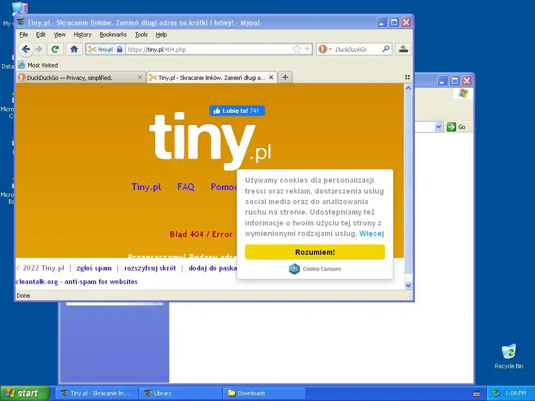Click the tiny.pl site identity label

pyautogui.click(x=105, y=50)
